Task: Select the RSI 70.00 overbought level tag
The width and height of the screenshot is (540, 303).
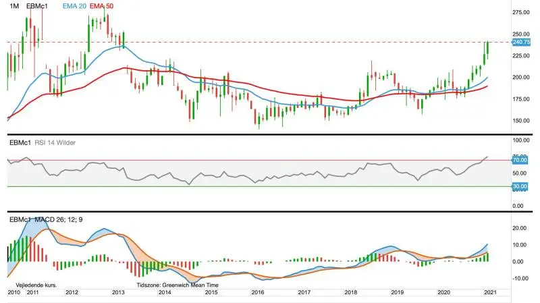Action: 520,160
